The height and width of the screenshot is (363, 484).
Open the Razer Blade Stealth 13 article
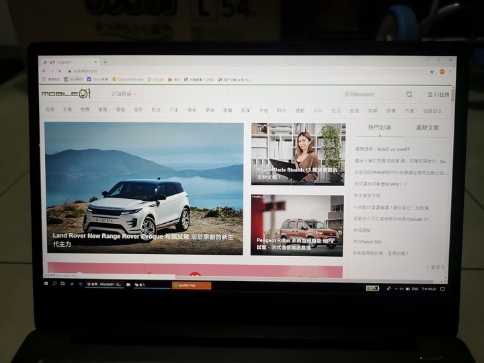(298, 154)
